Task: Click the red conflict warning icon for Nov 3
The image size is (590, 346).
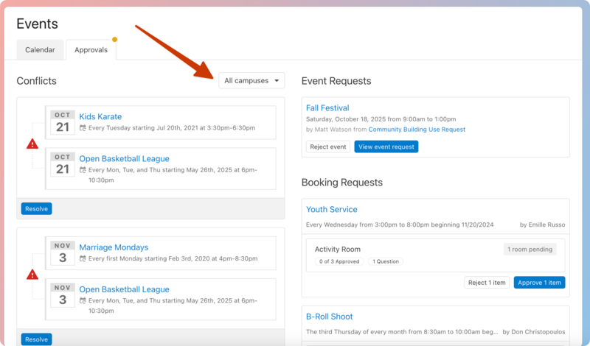Action: tap(32, 275)
